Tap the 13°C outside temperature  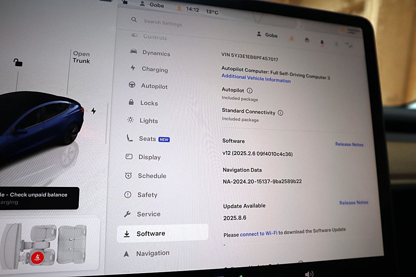(212, 12)
